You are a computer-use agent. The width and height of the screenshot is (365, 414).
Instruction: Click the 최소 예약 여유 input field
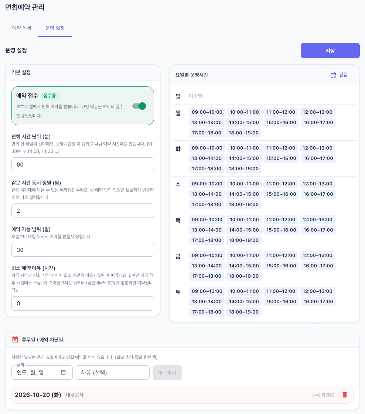[83, 303]
